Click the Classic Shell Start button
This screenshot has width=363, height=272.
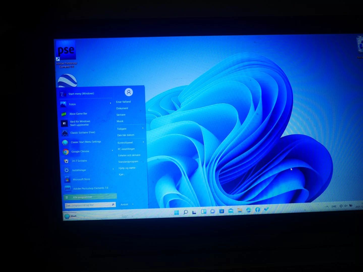click(x=70, y=216)
